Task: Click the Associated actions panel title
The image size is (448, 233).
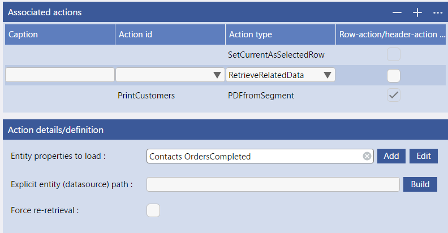Action: point(45,12)
